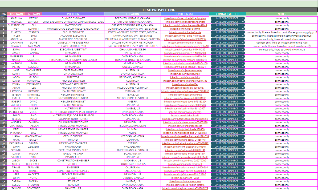This screenshot has width=318, height=190.
Task: Select the FIRST NAME column header
Action: [x=16, y=14]
